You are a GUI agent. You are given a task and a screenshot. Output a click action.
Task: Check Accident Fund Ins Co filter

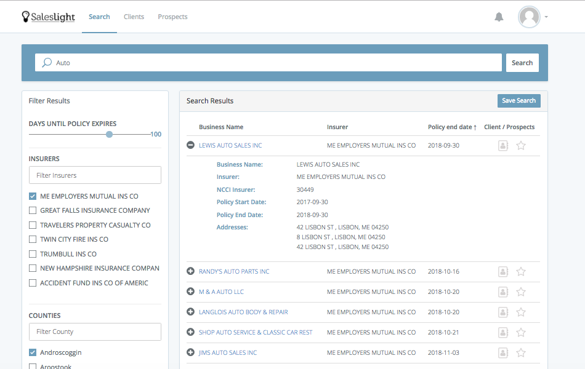coord(33,283)
